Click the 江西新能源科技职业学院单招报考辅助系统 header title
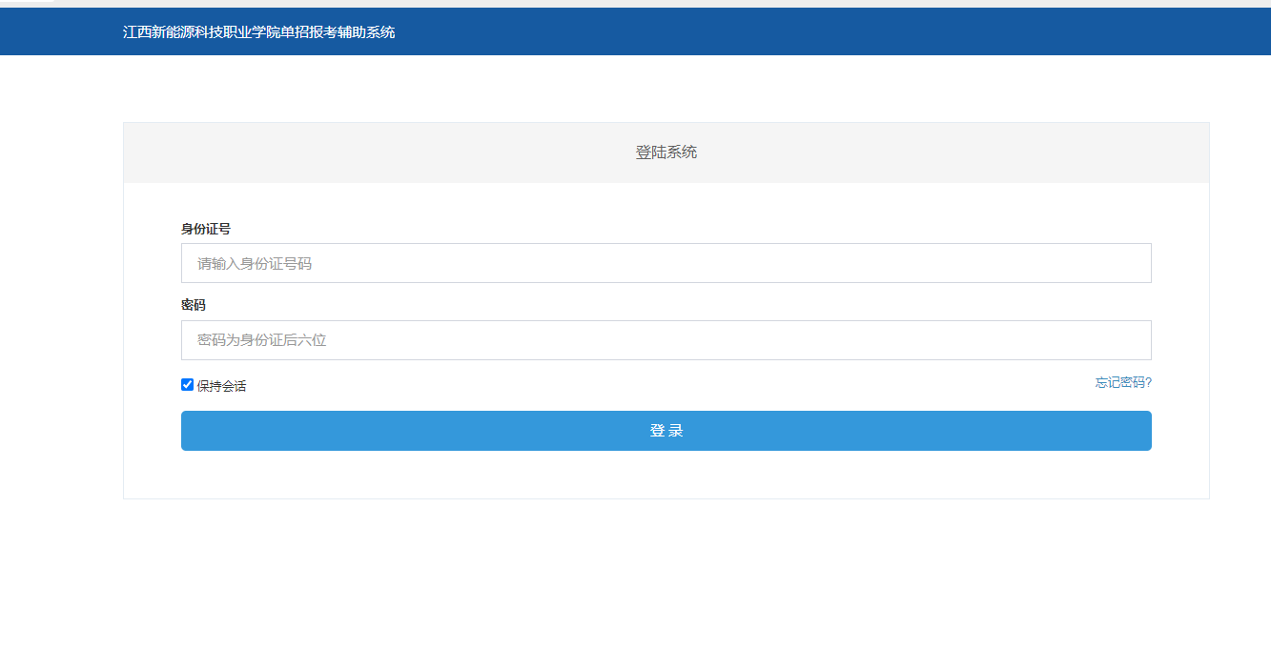1271x670 pixels. (258, 32)
